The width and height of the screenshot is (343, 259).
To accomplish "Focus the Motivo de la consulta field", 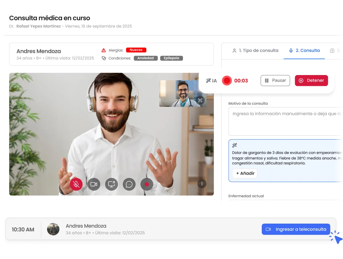I will point(285,121).
